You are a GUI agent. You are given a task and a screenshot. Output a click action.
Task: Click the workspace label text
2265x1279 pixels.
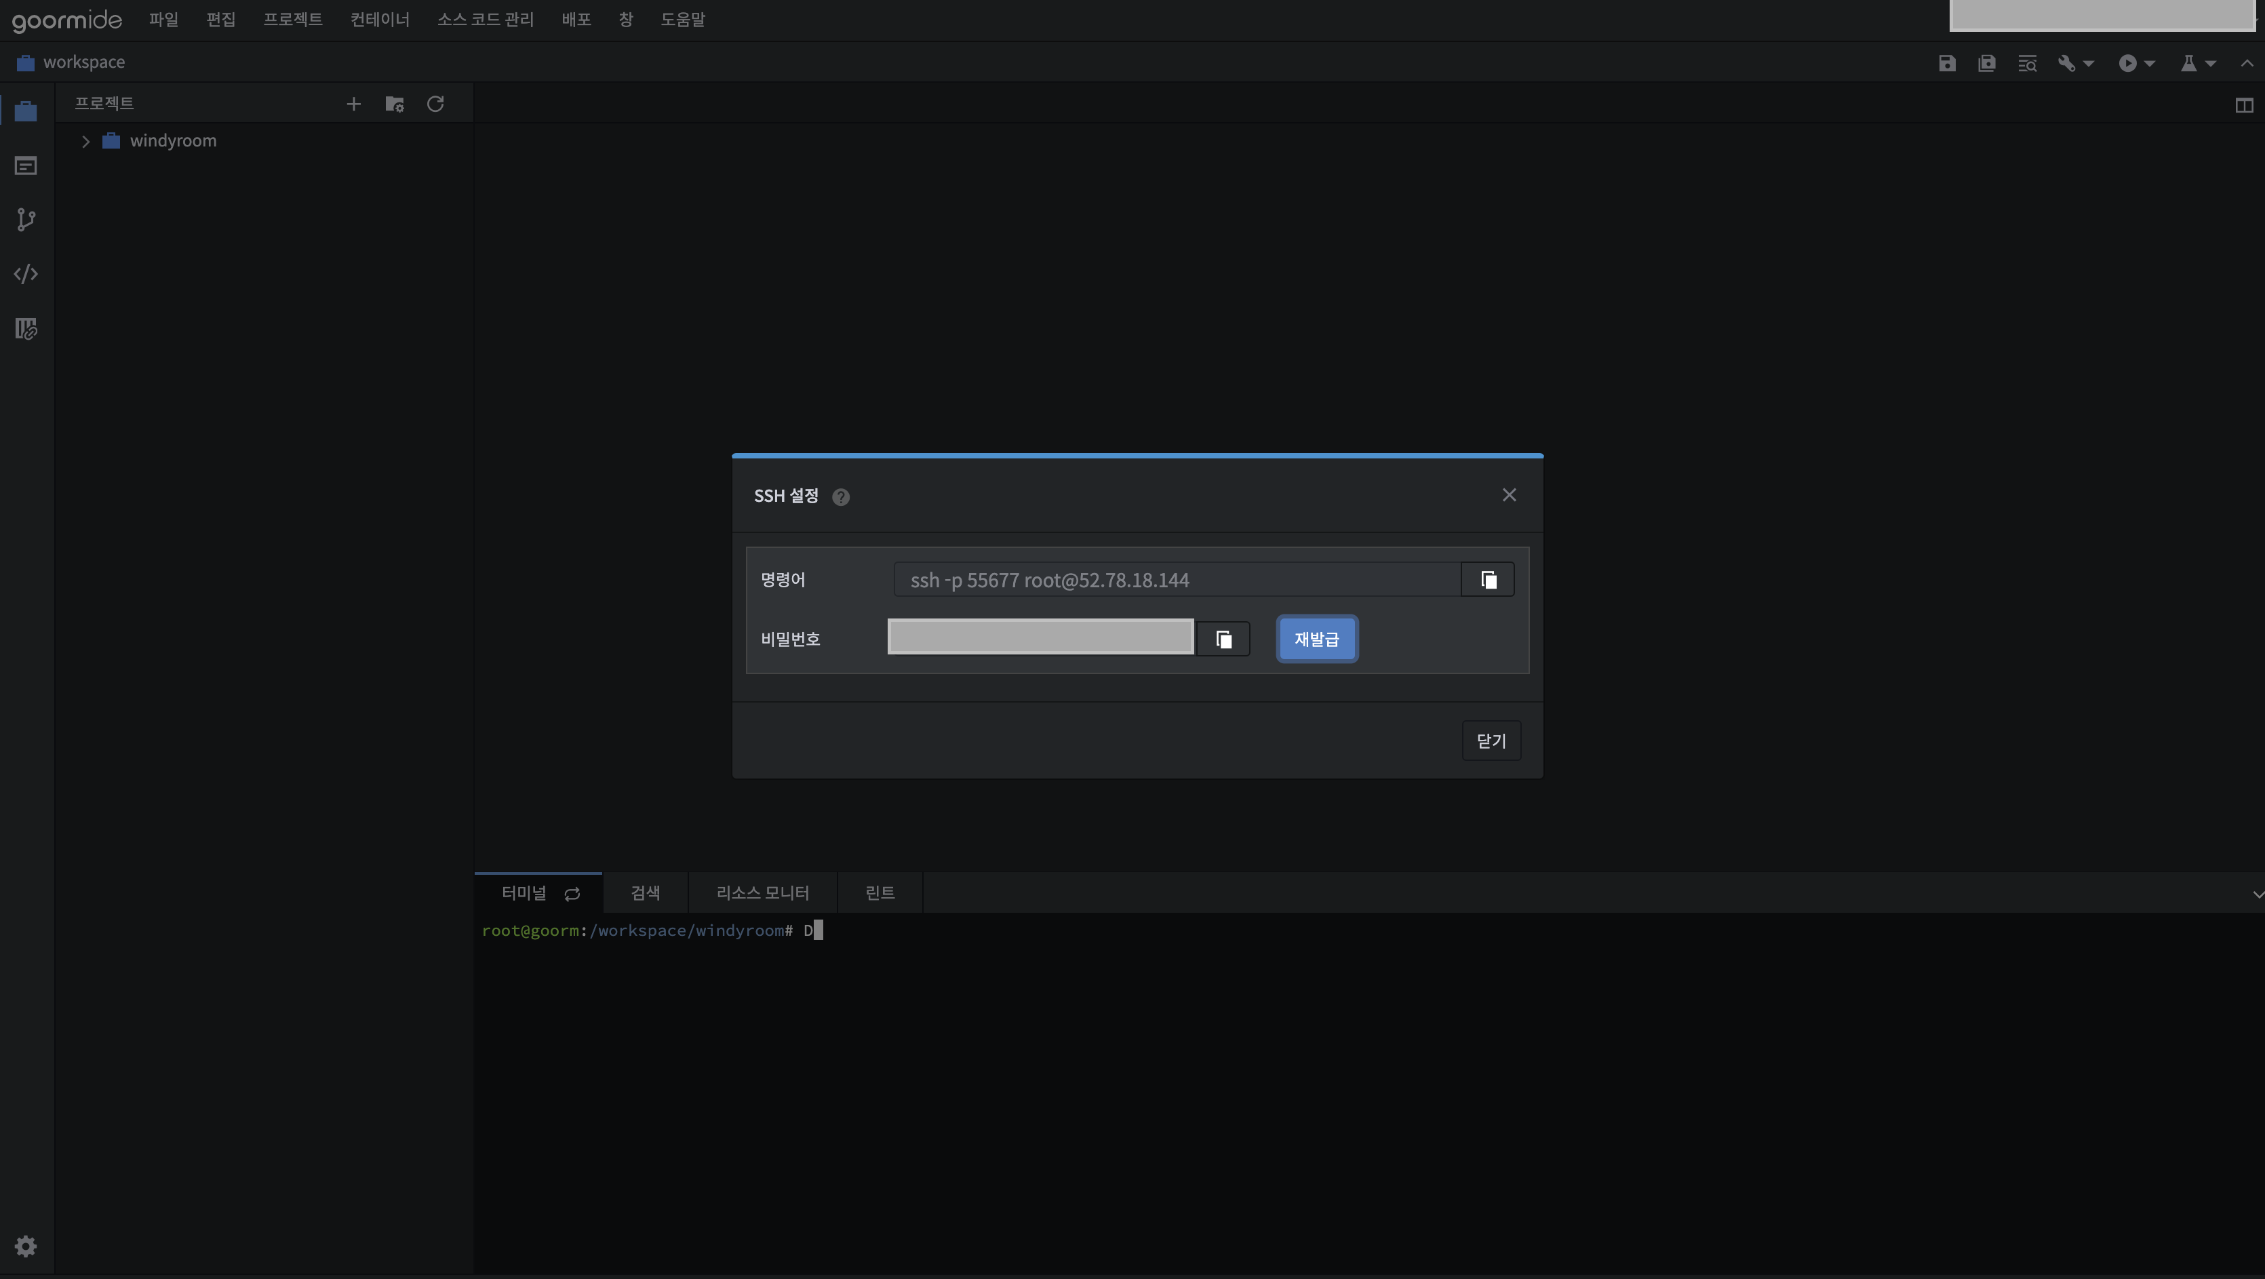83,62
